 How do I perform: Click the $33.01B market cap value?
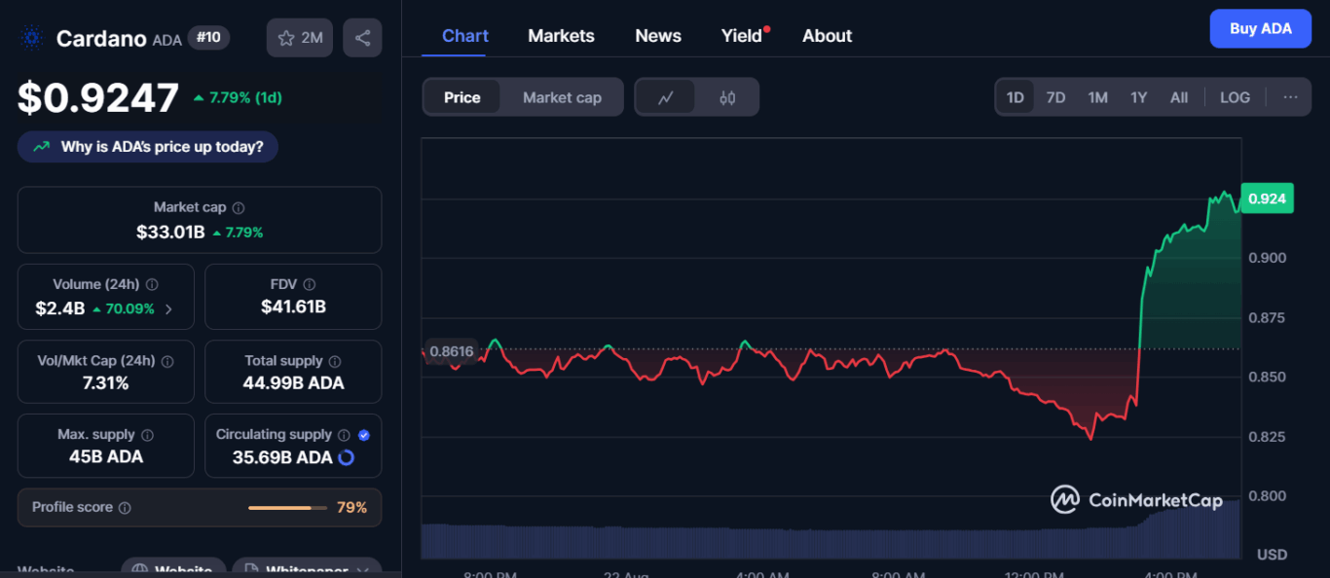click(170, 232)
